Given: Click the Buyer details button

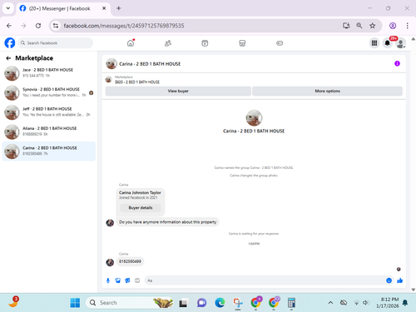Looking at the screenshot, I should pos(141,208).
